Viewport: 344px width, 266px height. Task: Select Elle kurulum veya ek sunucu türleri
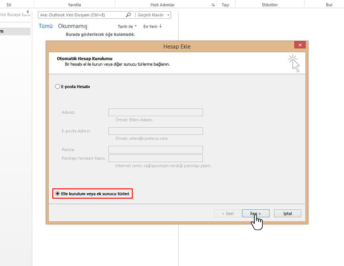pos(57,194)
